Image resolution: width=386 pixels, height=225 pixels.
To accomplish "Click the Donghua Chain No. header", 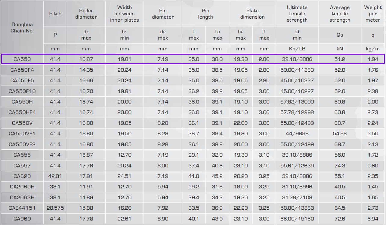I will tap(22, 28).
